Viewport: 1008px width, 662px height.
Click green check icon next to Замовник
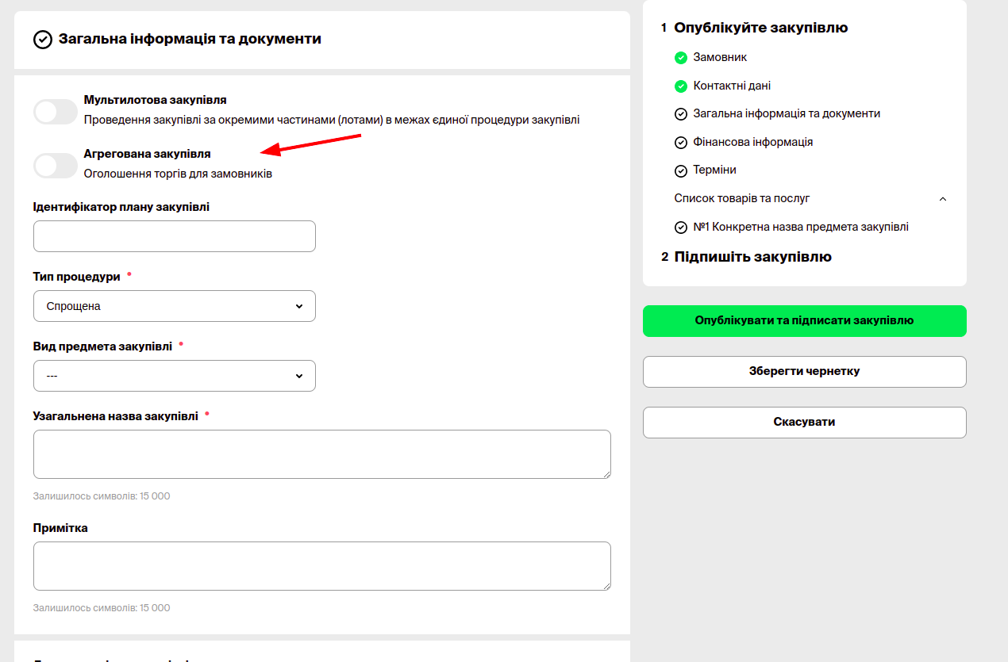click(x=680, y=58)
